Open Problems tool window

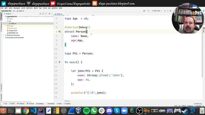(x=20, y=103)
